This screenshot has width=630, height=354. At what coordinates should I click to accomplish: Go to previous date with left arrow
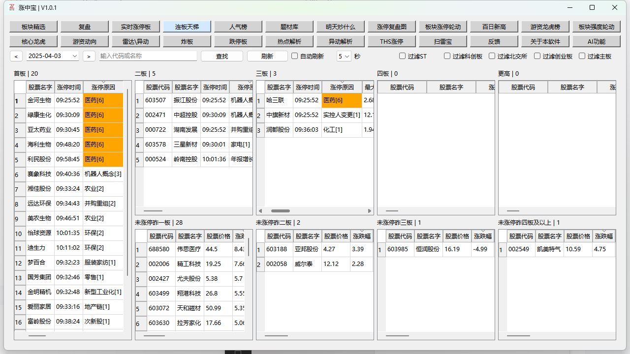coord(16,57)
